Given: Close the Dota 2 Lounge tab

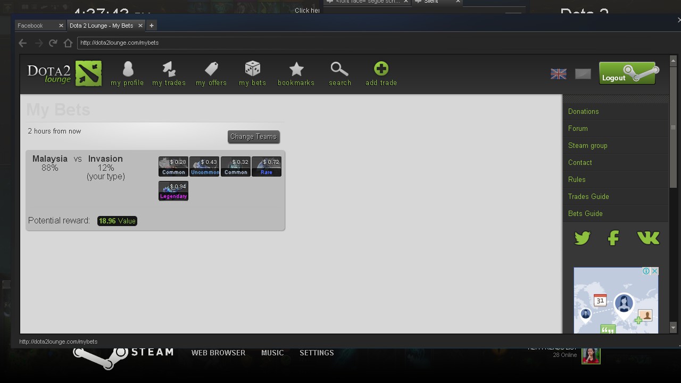Looking at the screenshot, I should pos(140,26).
